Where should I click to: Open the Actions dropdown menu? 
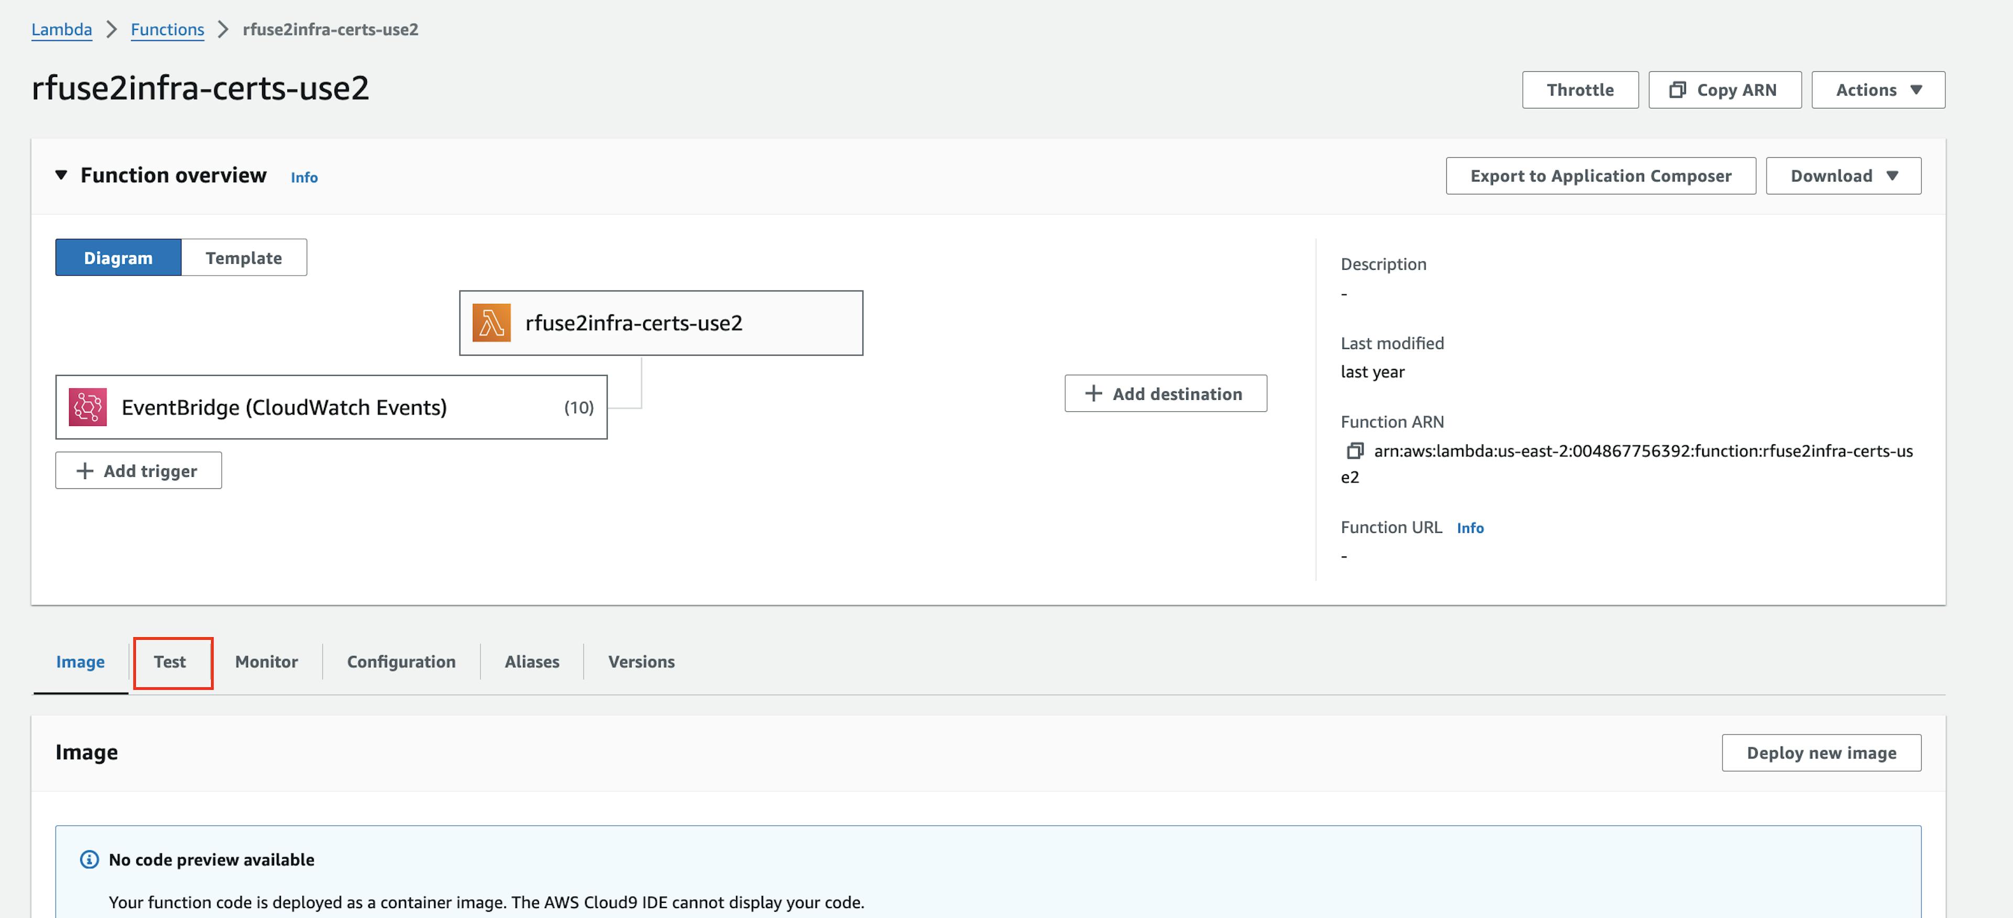click(x=1877, y=90)
